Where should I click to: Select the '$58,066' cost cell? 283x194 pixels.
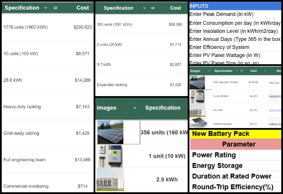[176, 25]
